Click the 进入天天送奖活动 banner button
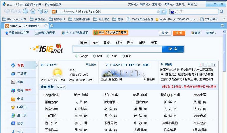 click(110, 33)
